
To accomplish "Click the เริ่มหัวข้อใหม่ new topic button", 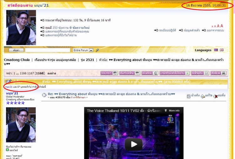I will click(130, 73).
